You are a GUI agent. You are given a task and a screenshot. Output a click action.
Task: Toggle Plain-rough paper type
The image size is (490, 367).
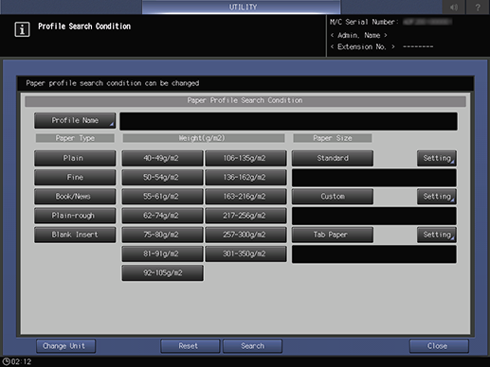point(75,216)
